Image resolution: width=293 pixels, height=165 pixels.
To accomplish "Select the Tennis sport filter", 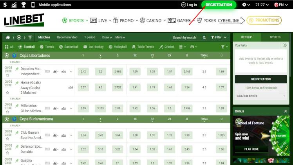I will pyautogui.click(x=47, y=47).
